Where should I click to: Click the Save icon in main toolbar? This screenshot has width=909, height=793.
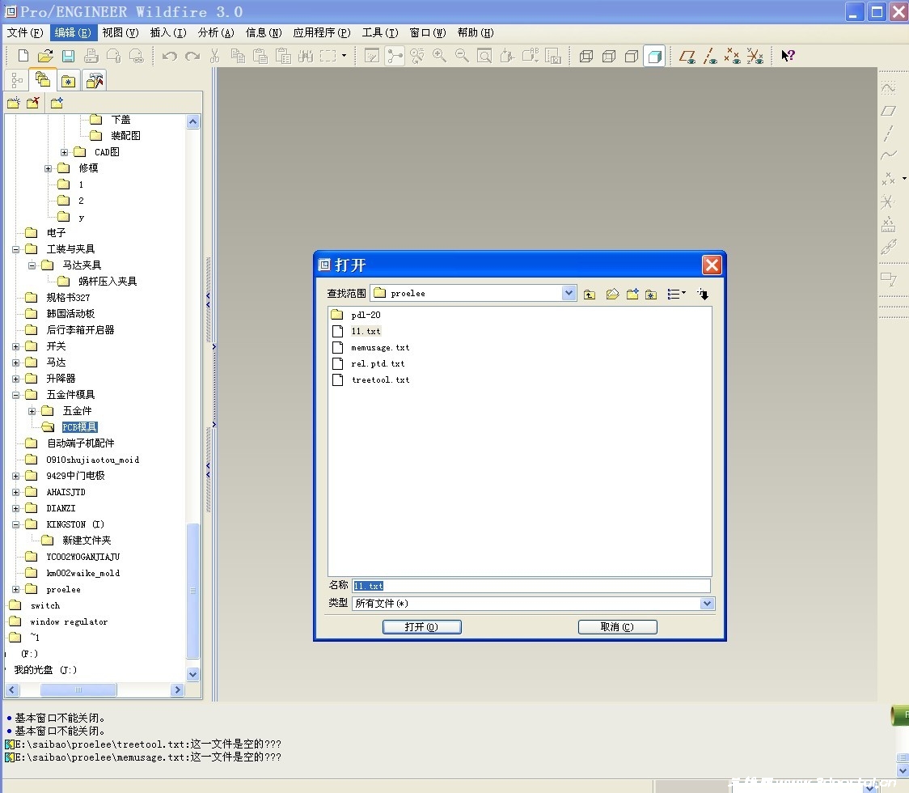pos(69,56)
